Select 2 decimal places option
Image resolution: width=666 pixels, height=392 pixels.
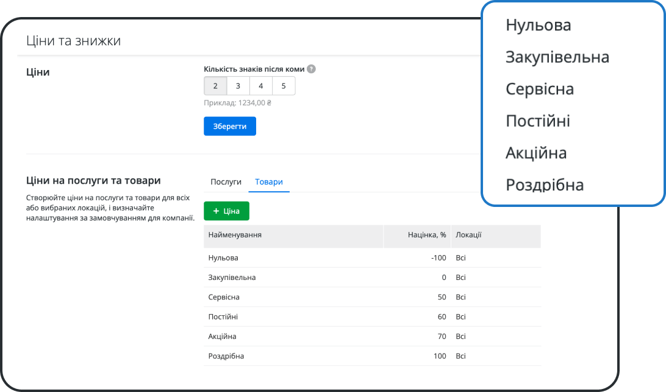[x=215, y=86]
